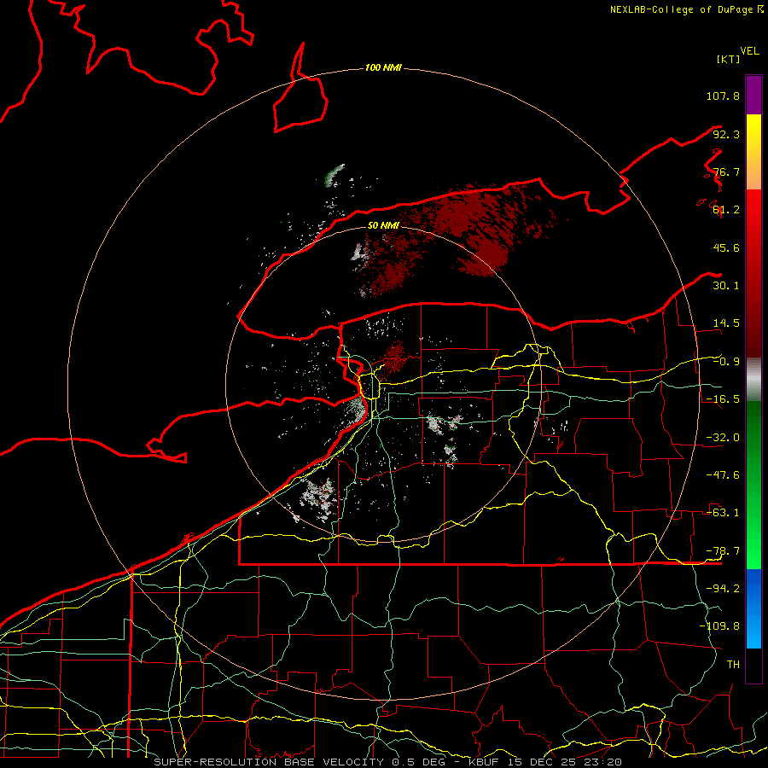Viewport: 768px width, 768px height.
Task: Click the TH legend label
Action: [x=733, y=665]
